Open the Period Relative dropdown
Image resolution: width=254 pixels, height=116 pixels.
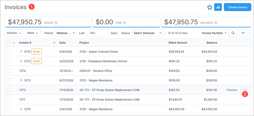click(66, 33)
